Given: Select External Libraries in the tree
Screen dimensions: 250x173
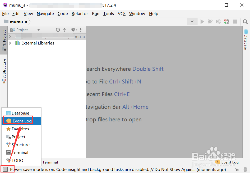Looking at the screenshot, I should point(38,43).
